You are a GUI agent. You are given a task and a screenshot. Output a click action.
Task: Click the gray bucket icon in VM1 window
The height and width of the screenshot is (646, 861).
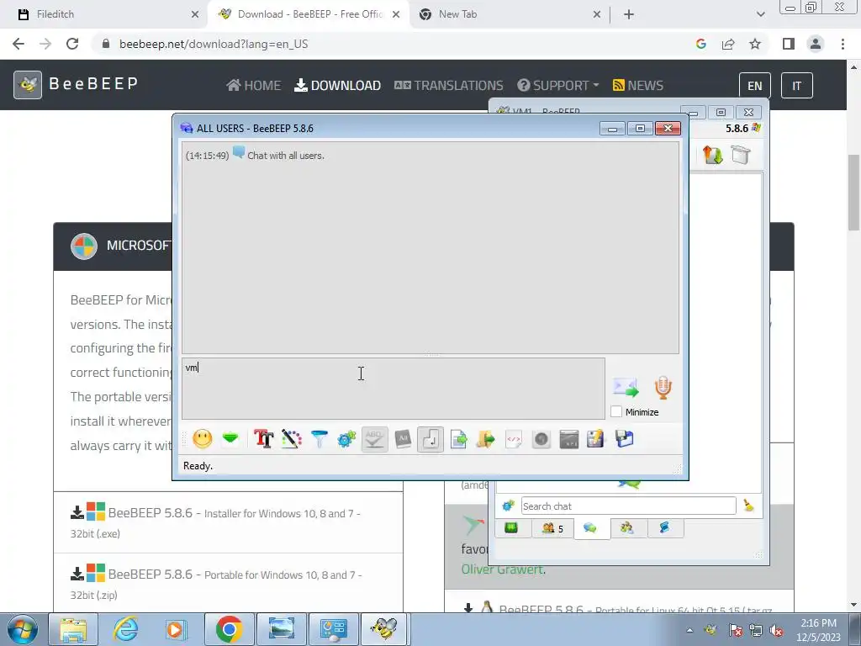tap(740, 155)
